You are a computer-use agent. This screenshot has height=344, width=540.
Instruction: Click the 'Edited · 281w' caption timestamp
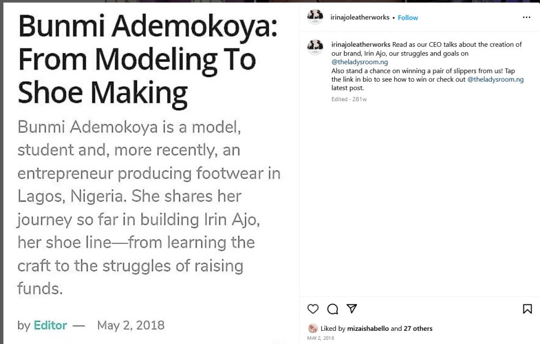coord(349,99)
